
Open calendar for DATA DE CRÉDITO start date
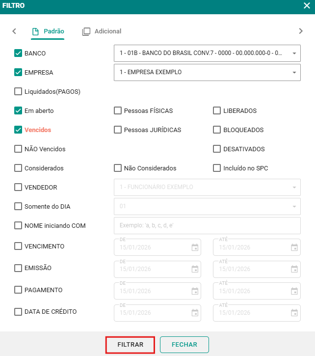(195, 313)
